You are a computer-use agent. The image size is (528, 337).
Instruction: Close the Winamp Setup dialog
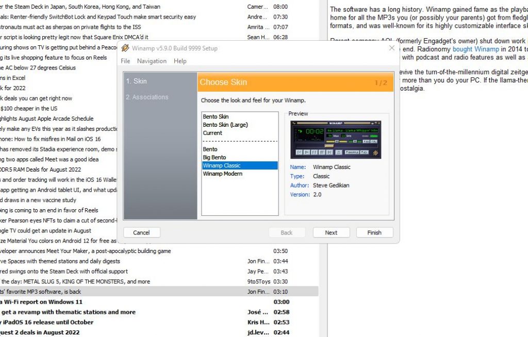[x=392, y=48]
